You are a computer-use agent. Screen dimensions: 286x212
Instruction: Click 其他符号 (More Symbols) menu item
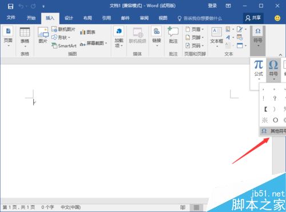pyautogui.click(x=273, y=131)
